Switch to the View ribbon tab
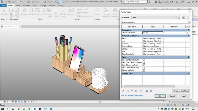The image size is (198, 111). [x=35, y=6]
